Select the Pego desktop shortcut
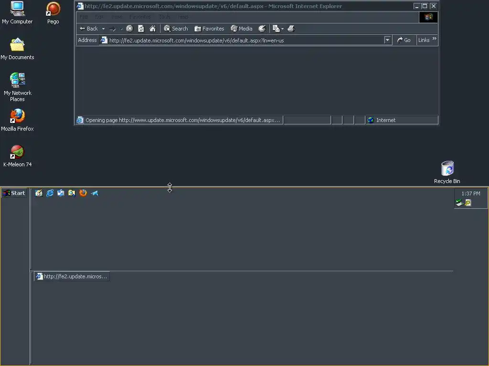 coord(53,12)
